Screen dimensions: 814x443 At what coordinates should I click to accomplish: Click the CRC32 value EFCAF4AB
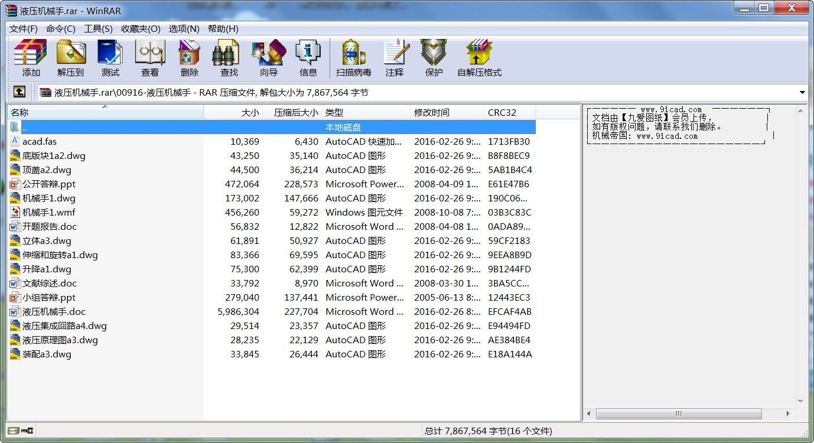[510, 311]
